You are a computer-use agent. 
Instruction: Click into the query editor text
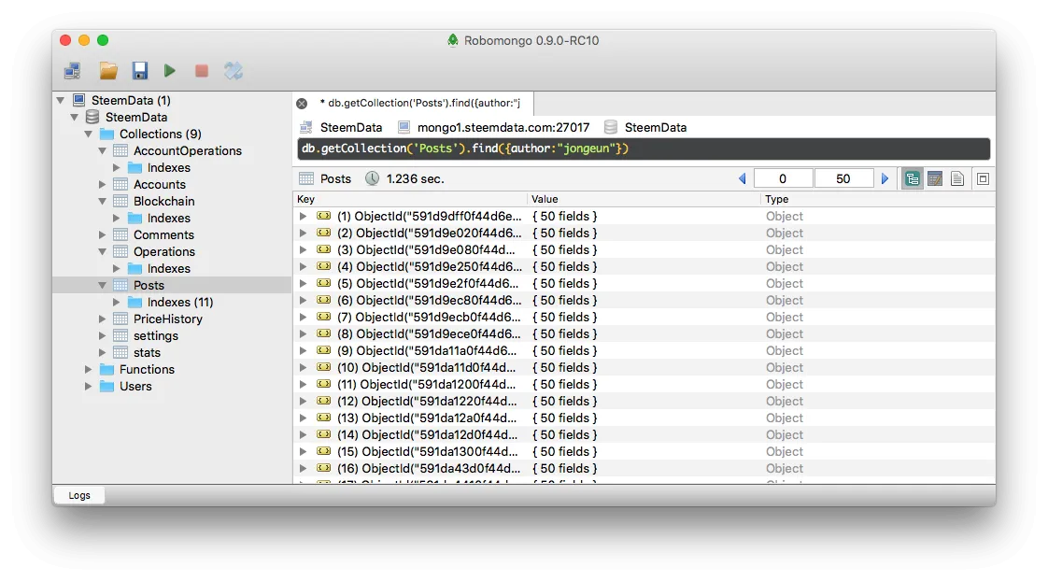point(644,149)
